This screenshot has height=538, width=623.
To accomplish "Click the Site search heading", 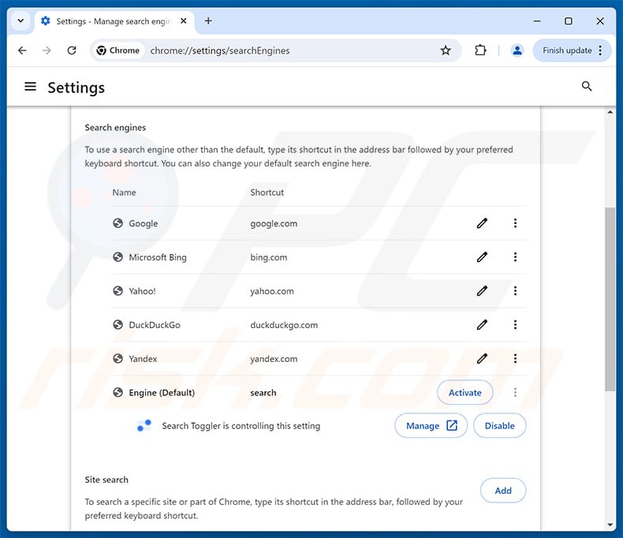I will (106, 480).
